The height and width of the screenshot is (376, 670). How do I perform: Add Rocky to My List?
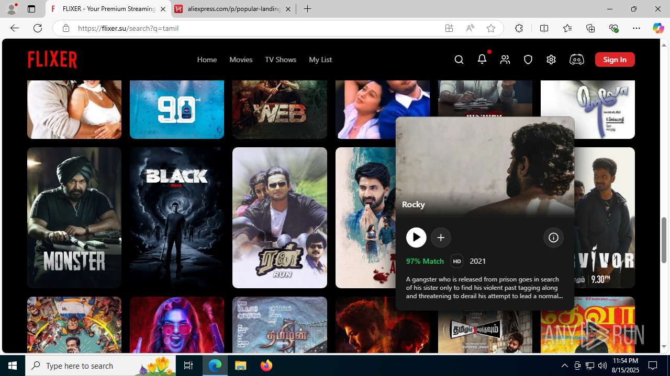[x=441, y=238]
